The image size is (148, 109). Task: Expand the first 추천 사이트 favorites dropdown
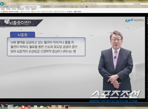click(30, 12)
